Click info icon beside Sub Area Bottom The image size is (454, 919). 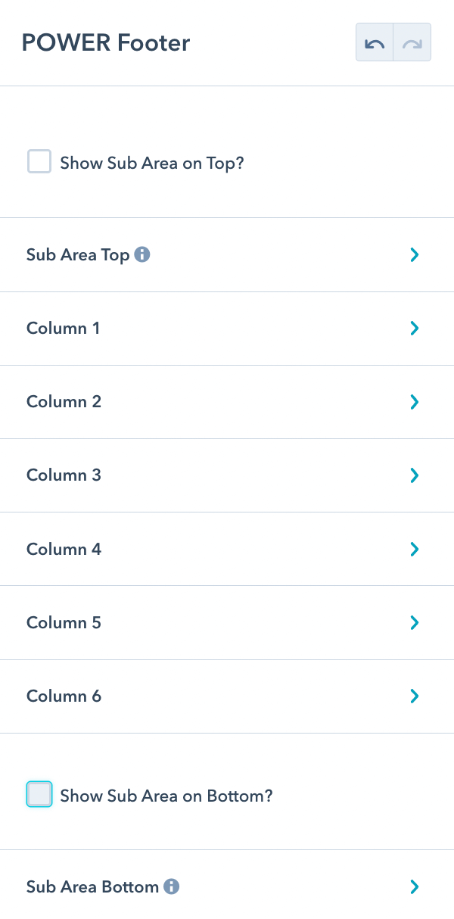click(172, 886)
